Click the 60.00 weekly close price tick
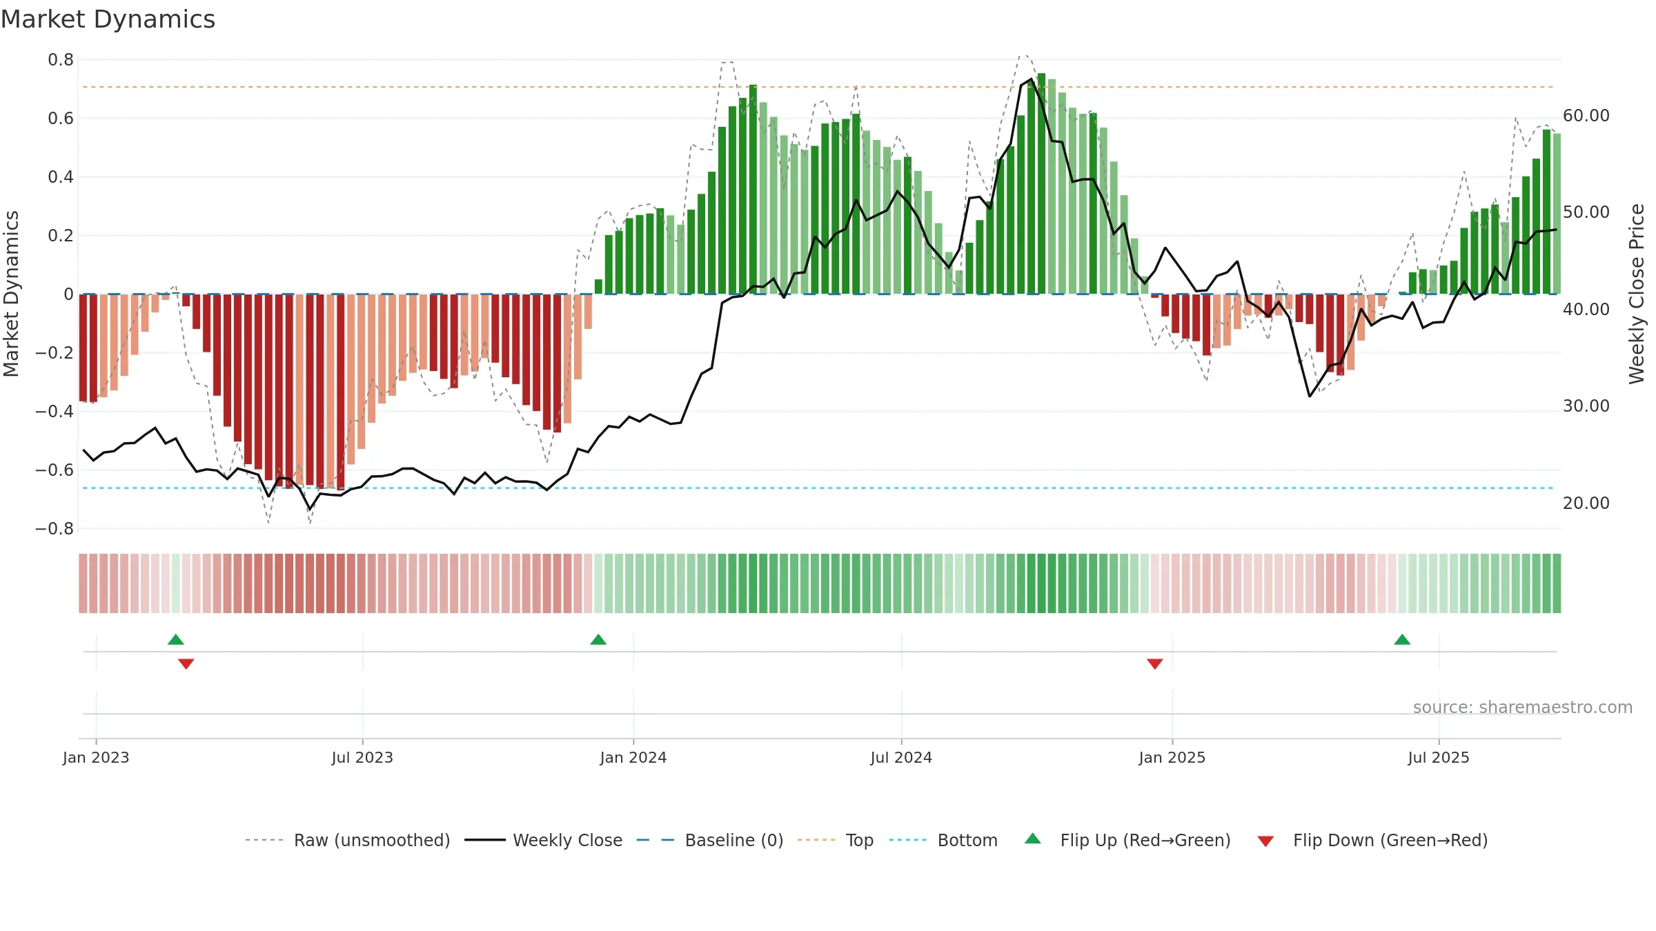Viewport: 1656px width, 931px height. (1586, 115)
